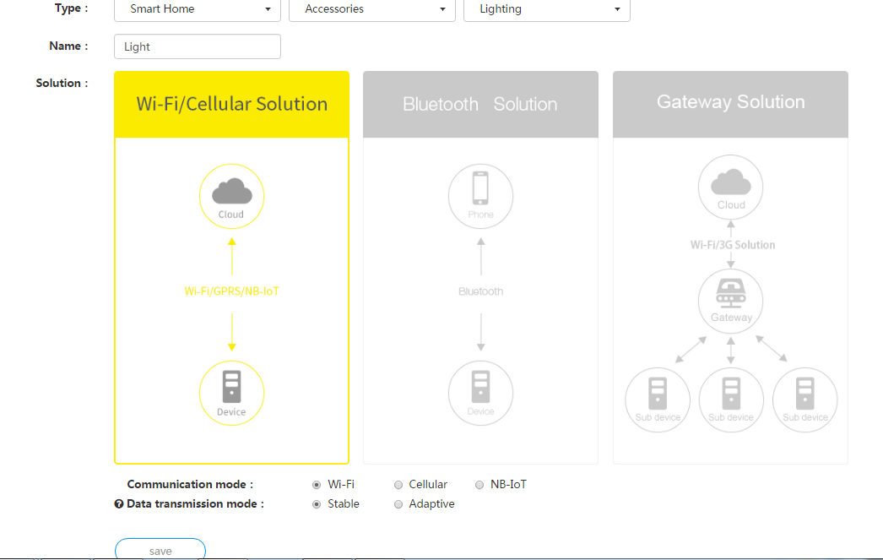Click the Device icon in Bluetooth Solution
The width and height of the screenshot is (883, 560).
coord(480,393)
